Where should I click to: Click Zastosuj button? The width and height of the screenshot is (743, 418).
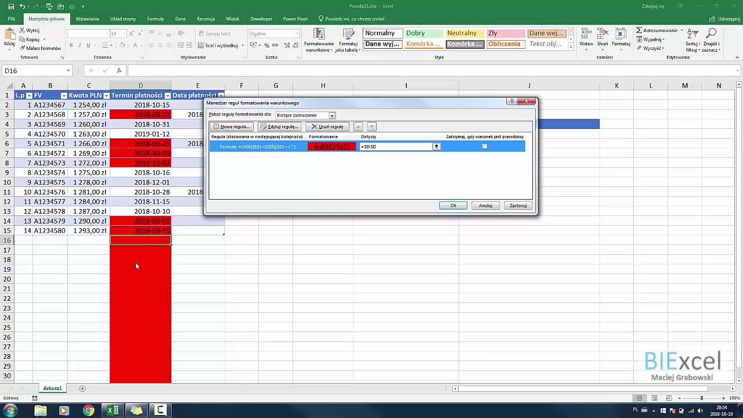(x=518, y=206)
